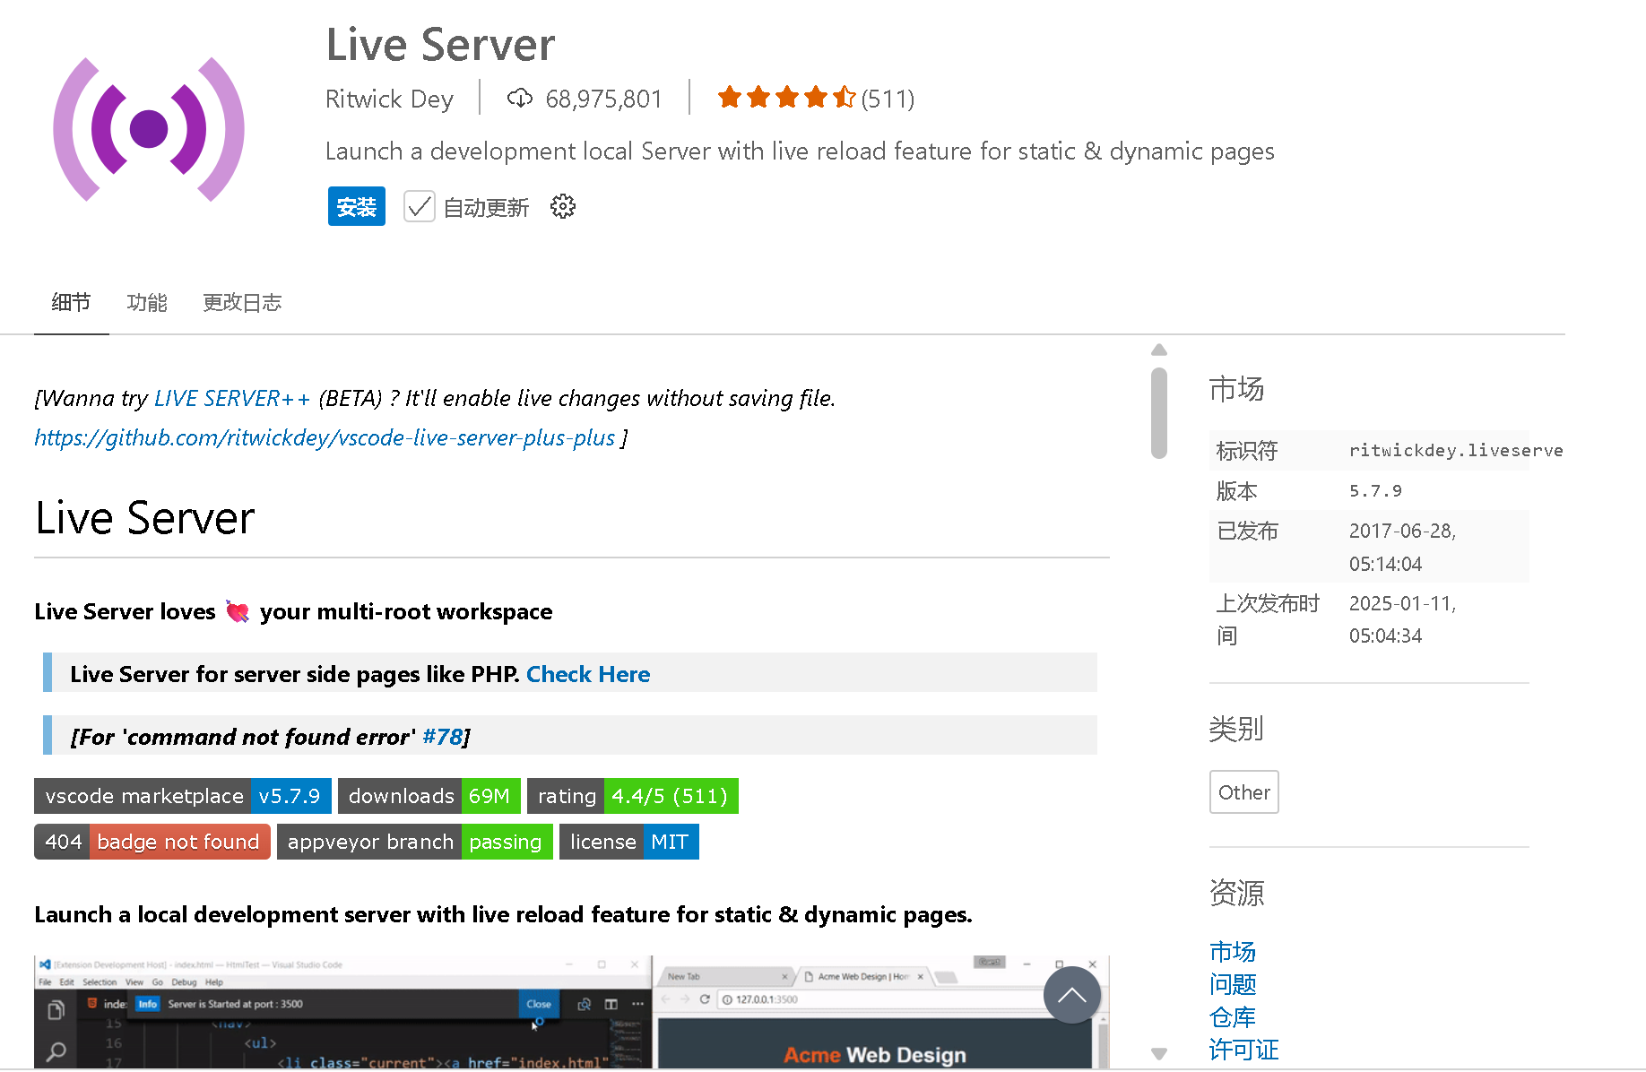Click the demo screenshot preview image
1646x1072 pixels.
point(572,1012)
